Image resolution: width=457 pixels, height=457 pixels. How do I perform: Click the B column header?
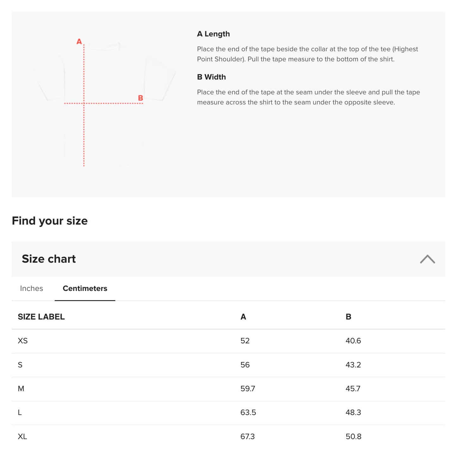click(x=348, y=317)
